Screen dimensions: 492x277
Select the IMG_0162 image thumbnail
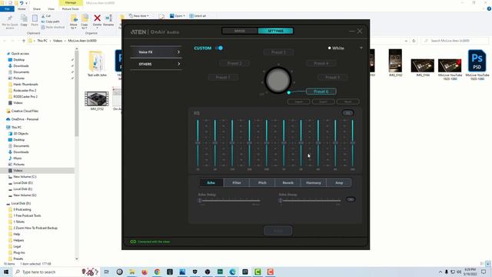click(x=395, y=61)
